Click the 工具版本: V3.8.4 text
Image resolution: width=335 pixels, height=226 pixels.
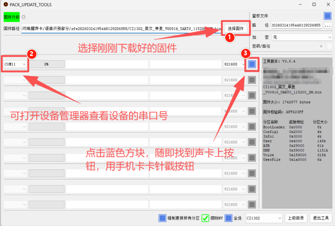coord(279,62)
